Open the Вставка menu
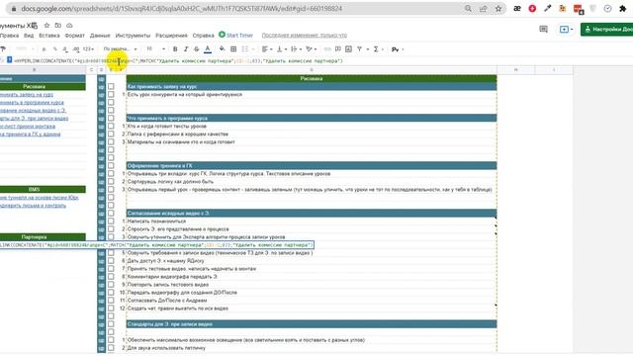The height and width of the screenshot is (356, 633). pyautogui.click(x=49, y=36)
